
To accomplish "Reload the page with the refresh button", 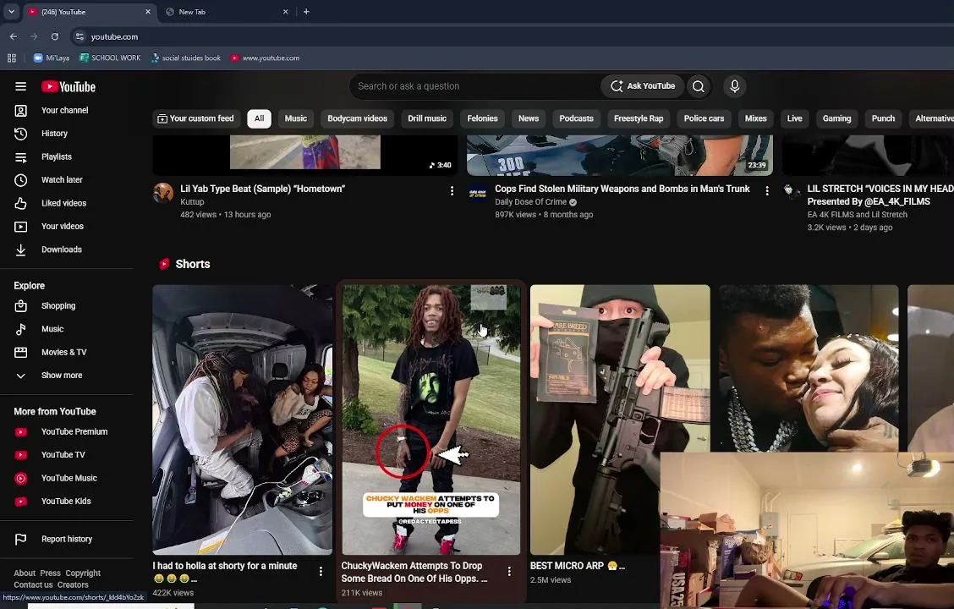I will pos(55,36).
